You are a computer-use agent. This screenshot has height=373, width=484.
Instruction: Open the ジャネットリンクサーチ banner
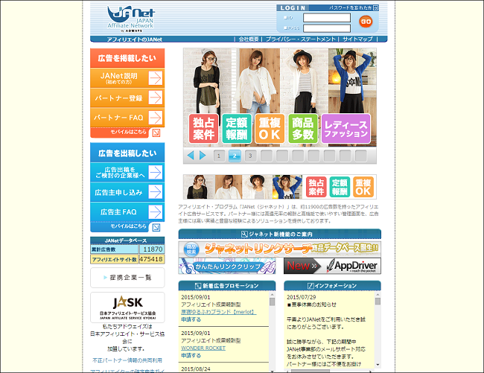(x=280, y=249)
